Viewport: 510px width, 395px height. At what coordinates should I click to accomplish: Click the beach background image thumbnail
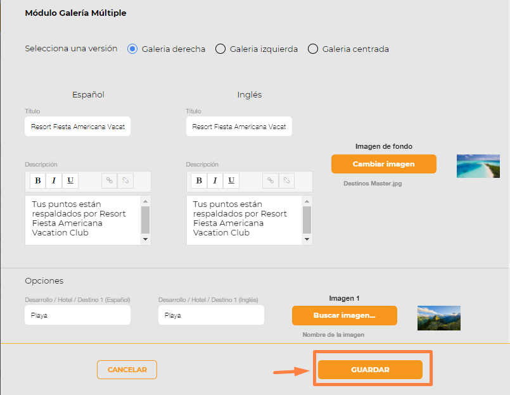click(x=478, y=166)
